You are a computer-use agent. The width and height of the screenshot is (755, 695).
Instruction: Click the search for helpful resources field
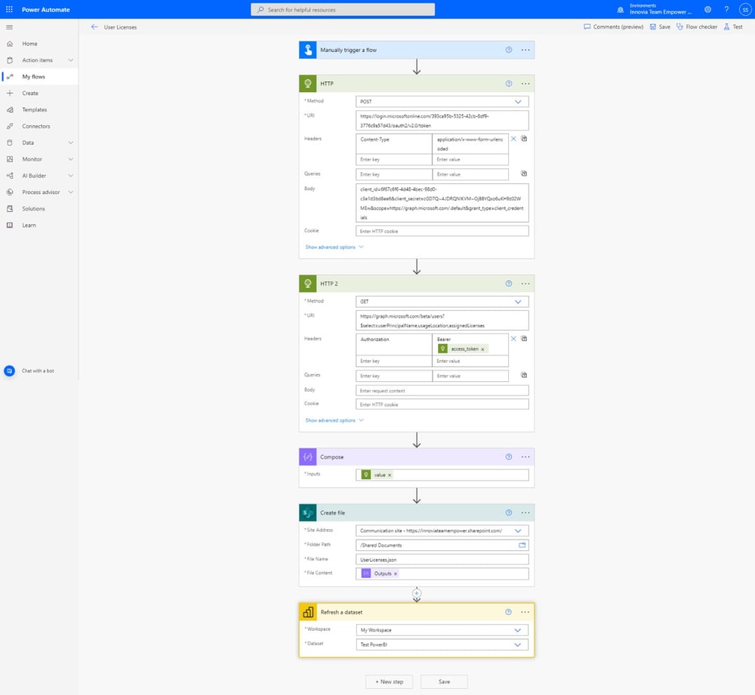342,10
